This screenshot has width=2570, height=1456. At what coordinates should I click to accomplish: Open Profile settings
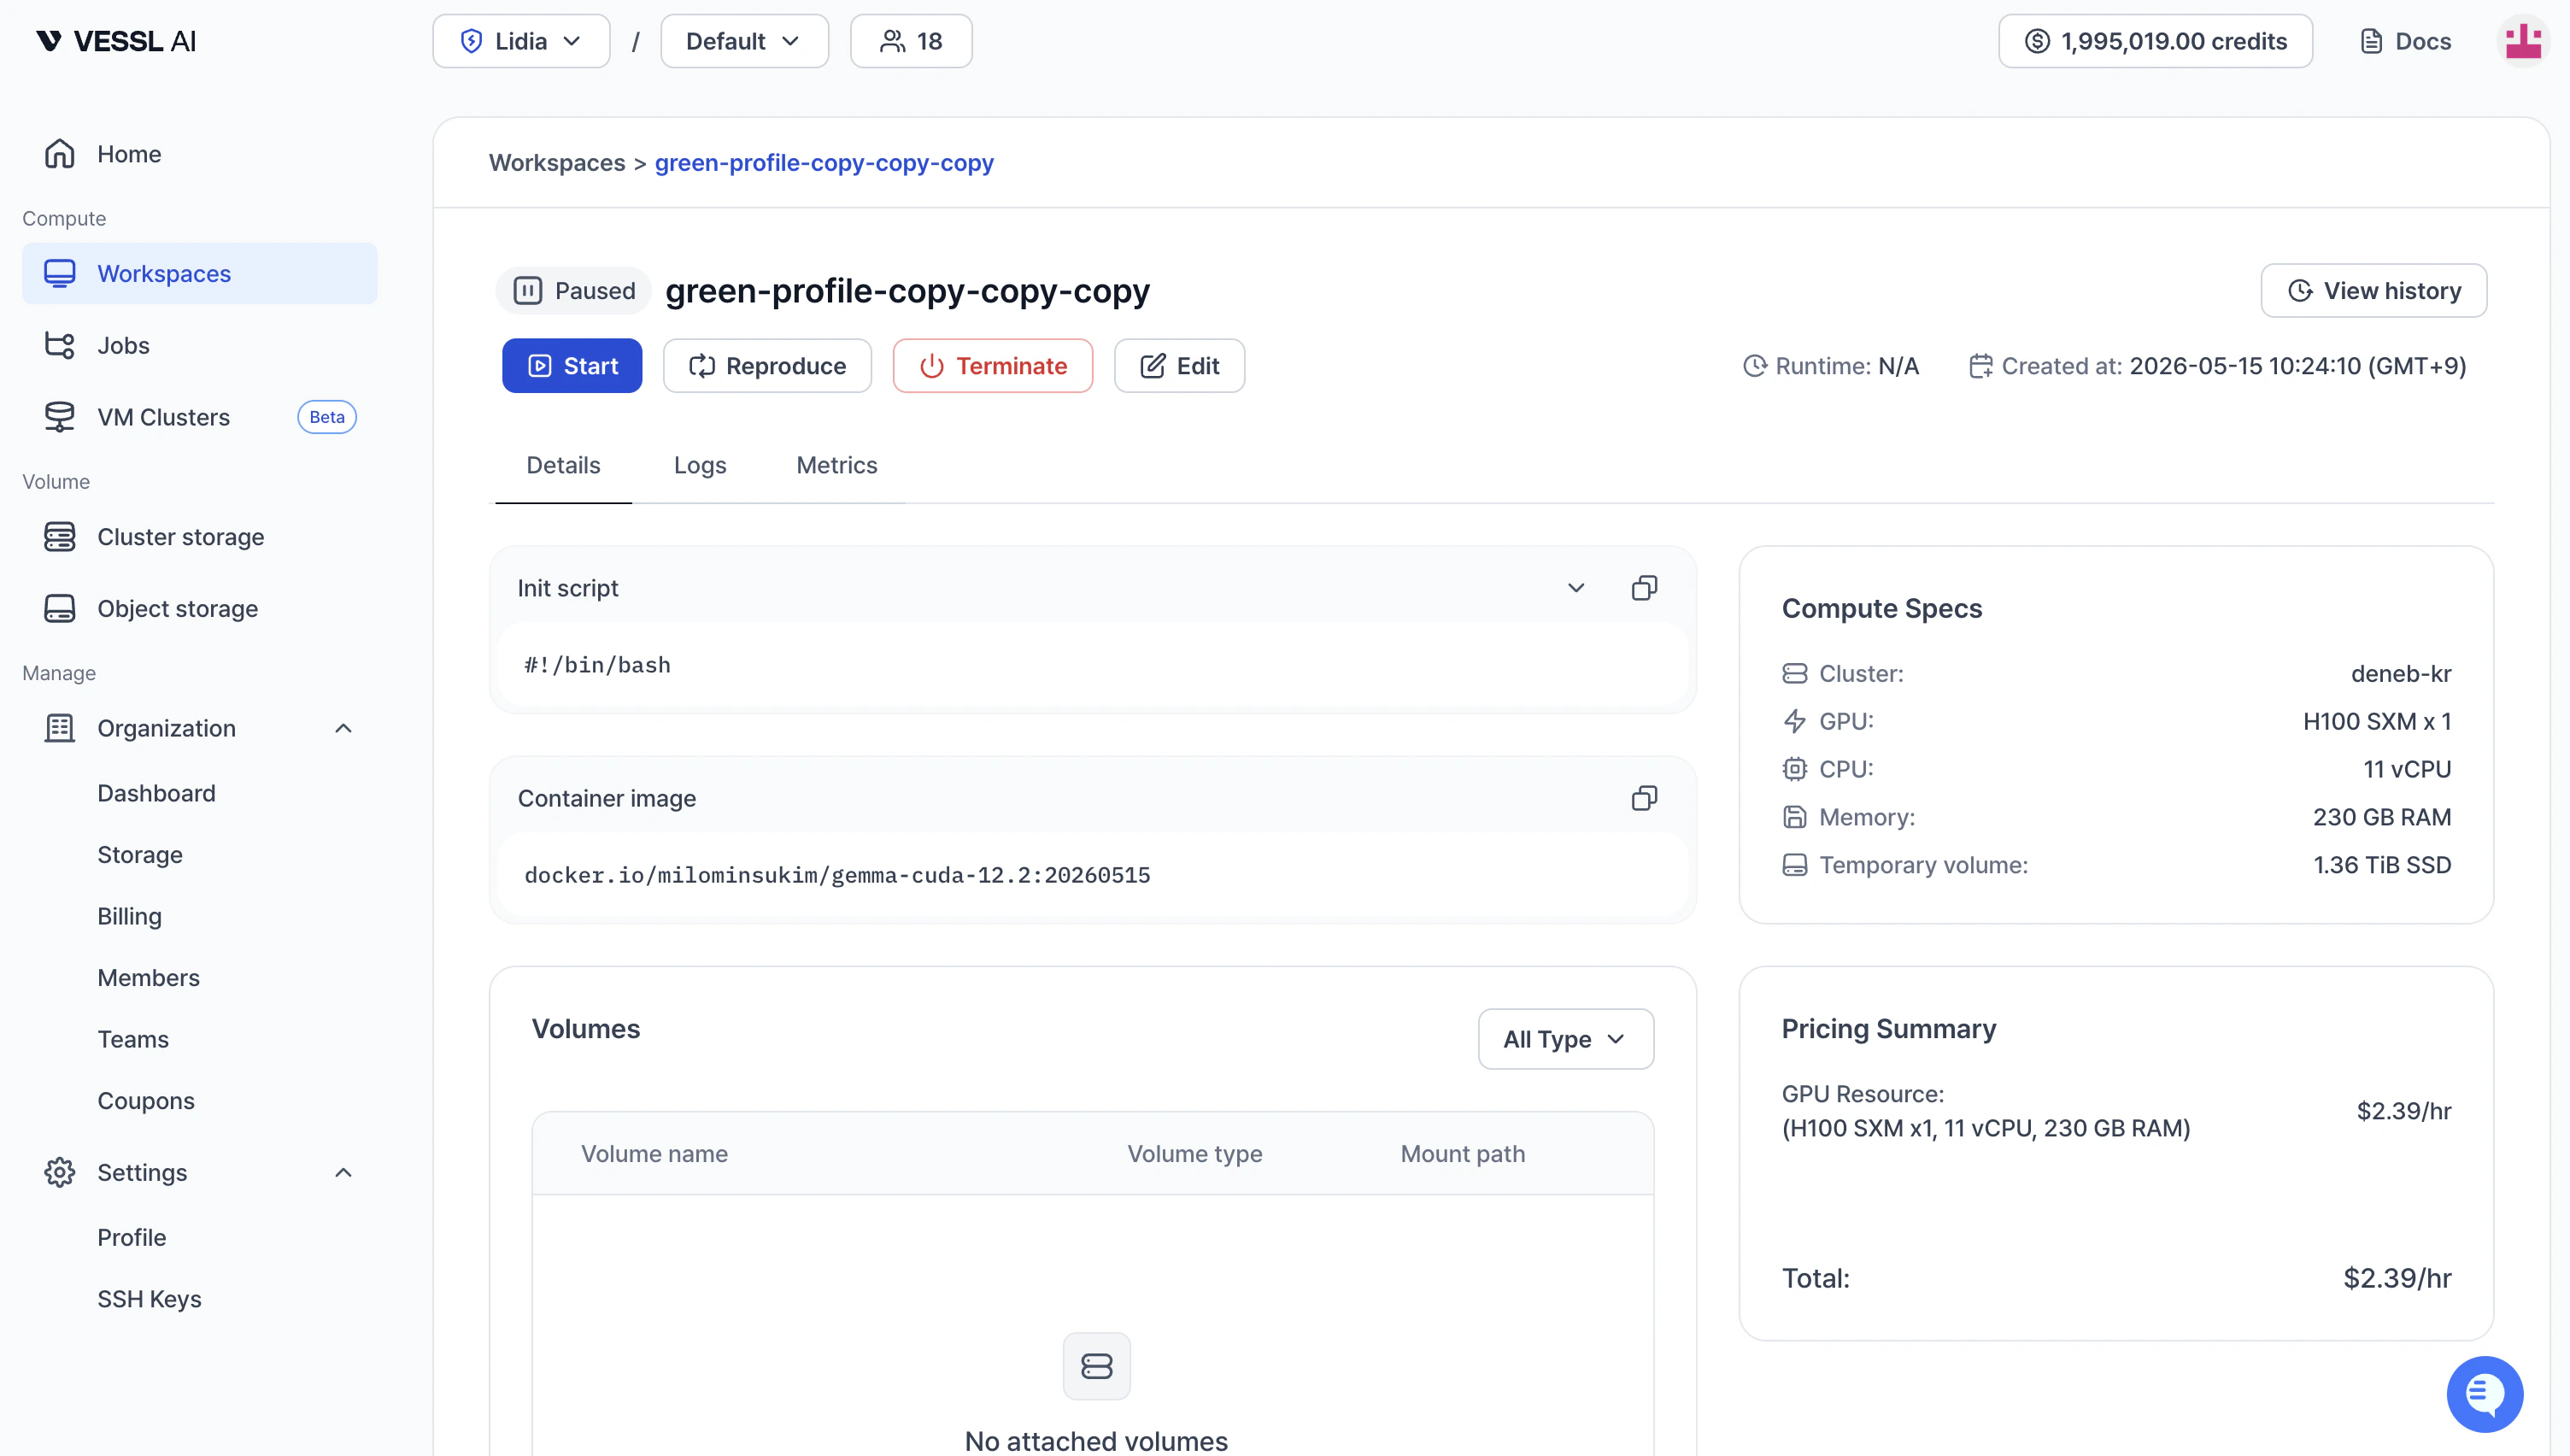(131, 1237)
